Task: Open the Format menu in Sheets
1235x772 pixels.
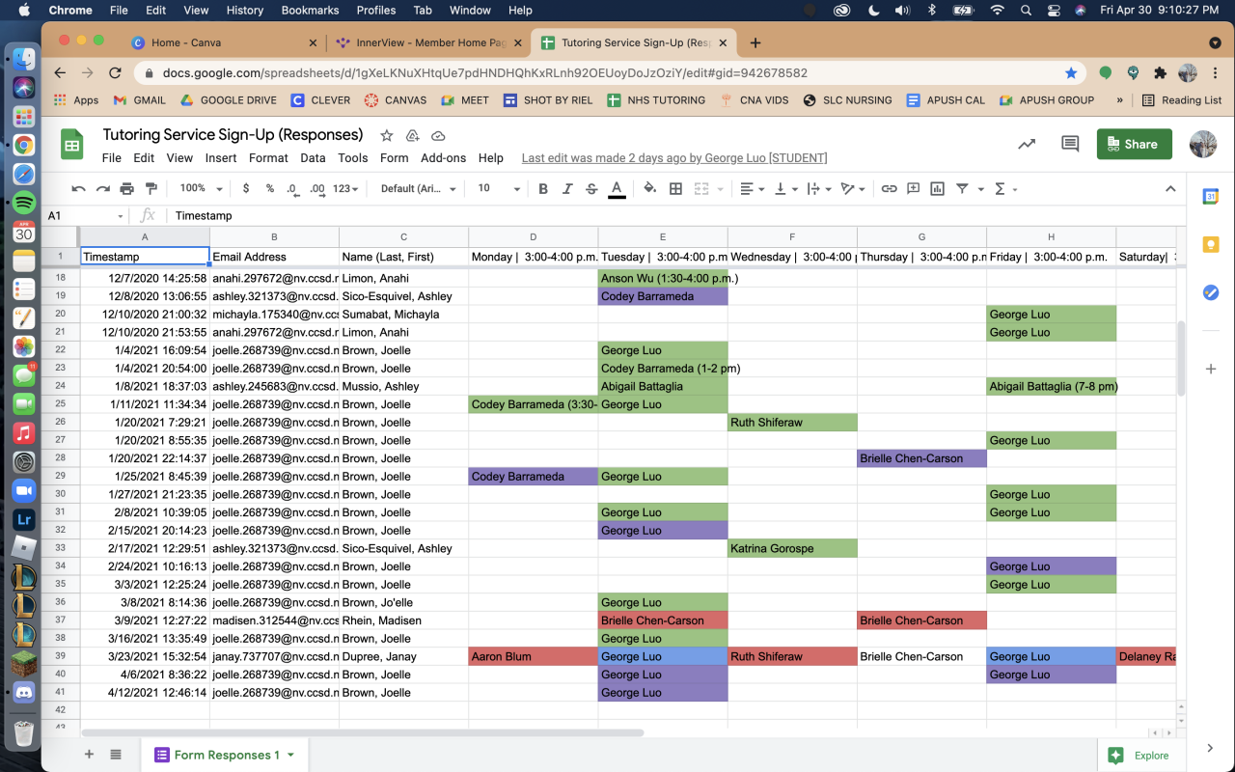Action: 268,157
